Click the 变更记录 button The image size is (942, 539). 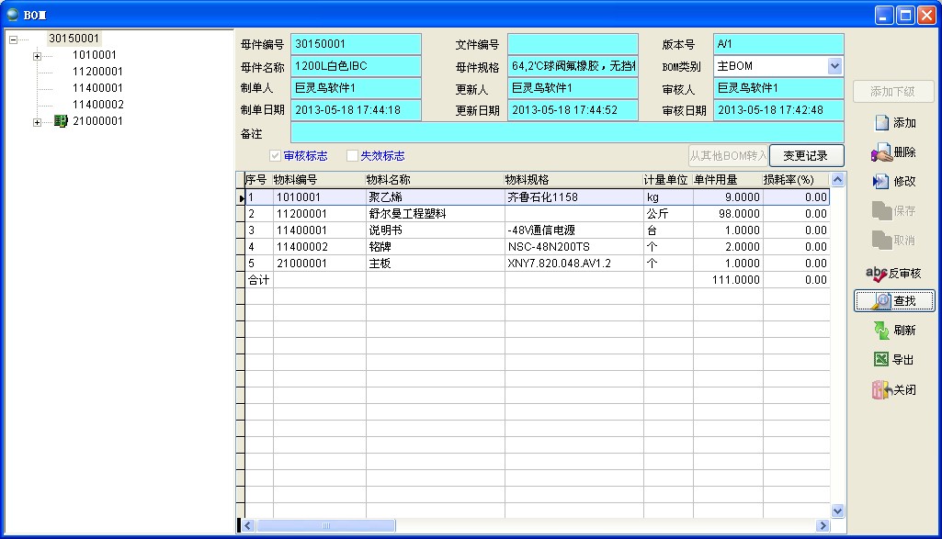[x=806, y=154]
